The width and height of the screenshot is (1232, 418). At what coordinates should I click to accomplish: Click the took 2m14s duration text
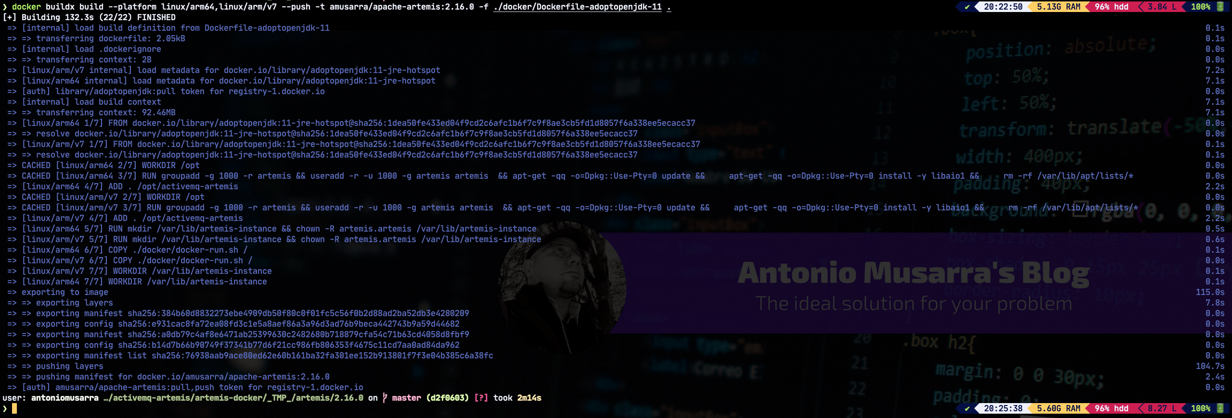coord(517,398)
